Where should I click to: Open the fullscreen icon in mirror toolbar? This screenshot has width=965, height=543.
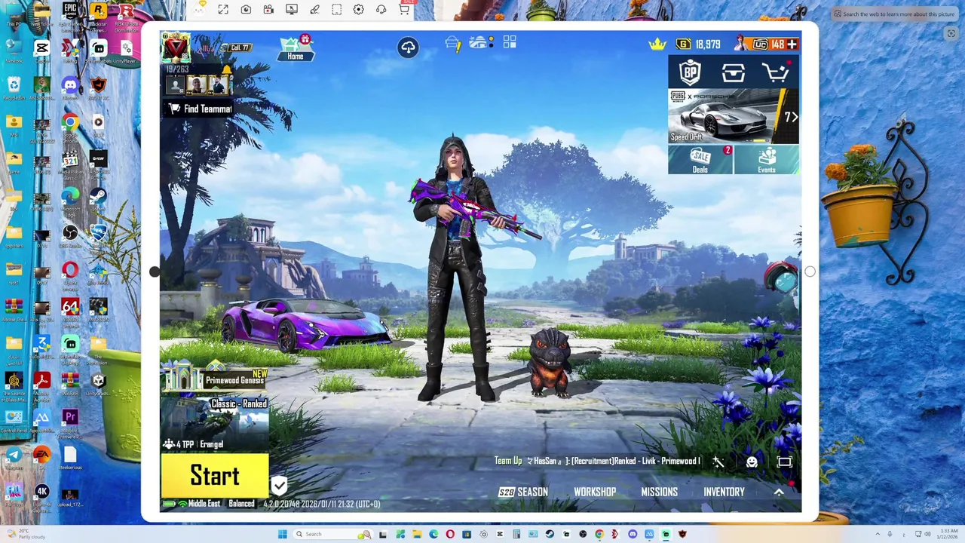(x=223, y=9)
